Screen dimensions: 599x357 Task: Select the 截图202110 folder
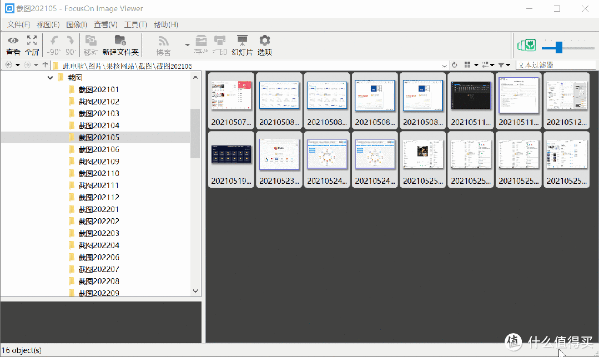(x=99, y=174)
